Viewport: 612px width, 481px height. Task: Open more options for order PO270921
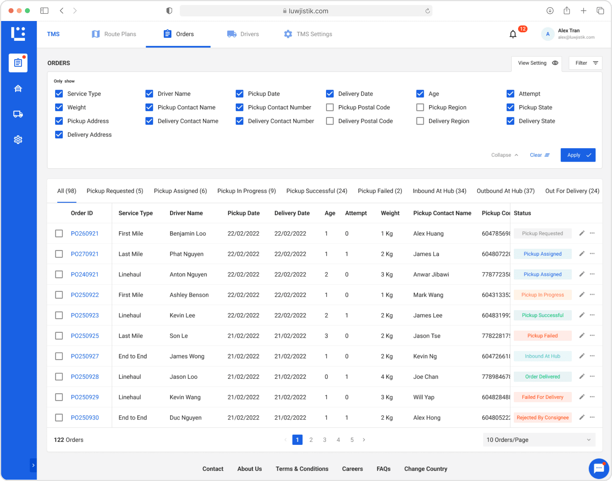592,254
